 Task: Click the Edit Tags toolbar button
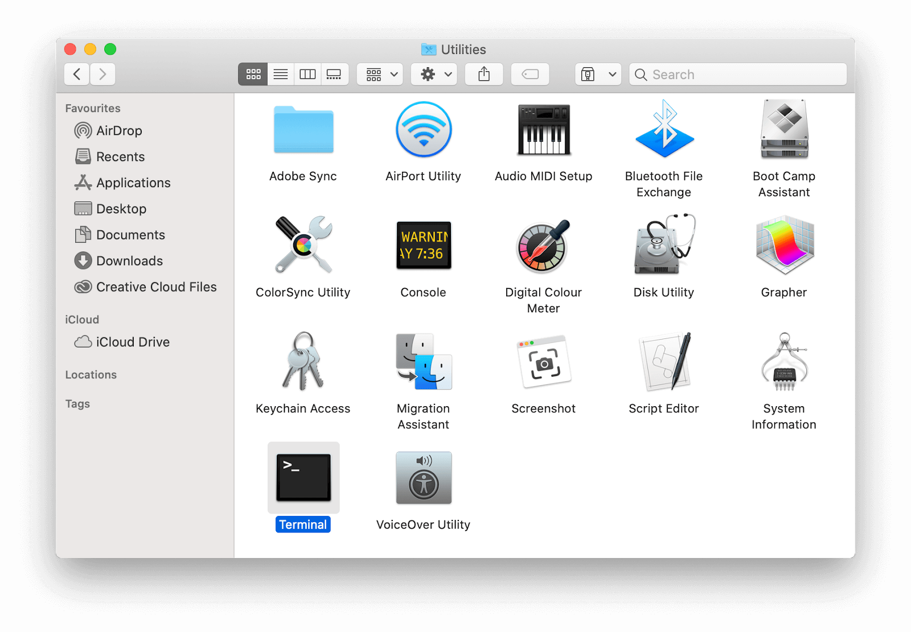pos(530,74)
